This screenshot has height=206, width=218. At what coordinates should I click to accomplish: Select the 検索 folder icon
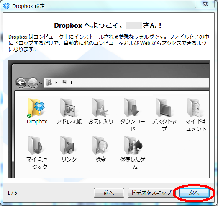pyautogui.click(x=100, y=146)
